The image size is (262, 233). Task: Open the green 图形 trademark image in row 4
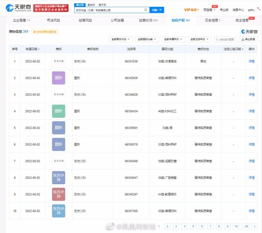[x=59, y=111]
